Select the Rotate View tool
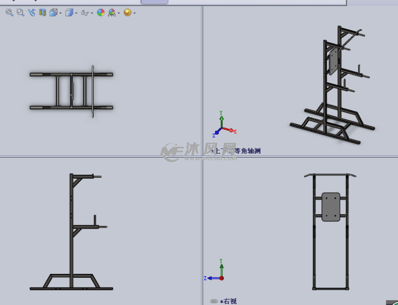The image size is (398, 305). click(x=31, y=13)
